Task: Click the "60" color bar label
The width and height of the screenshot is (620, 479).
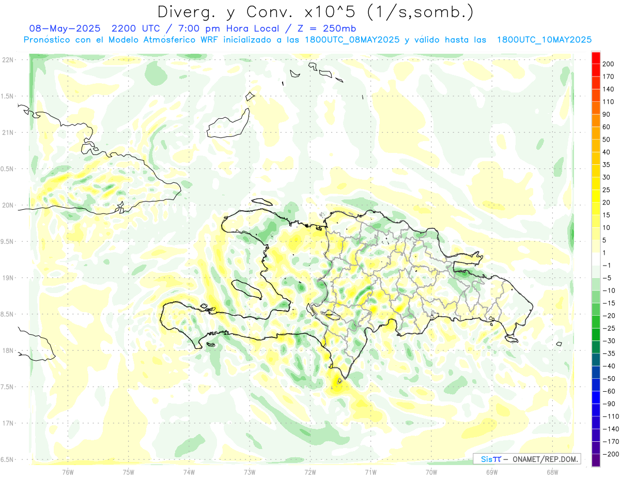Action: point(607,127)
